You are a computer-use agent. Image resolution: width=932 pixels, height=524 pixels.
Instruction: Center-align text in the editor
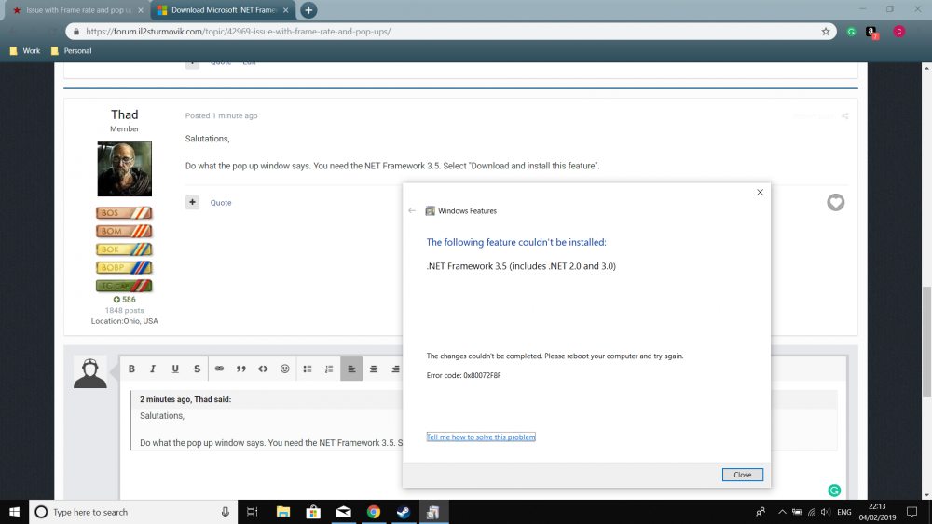coord(374,369)
